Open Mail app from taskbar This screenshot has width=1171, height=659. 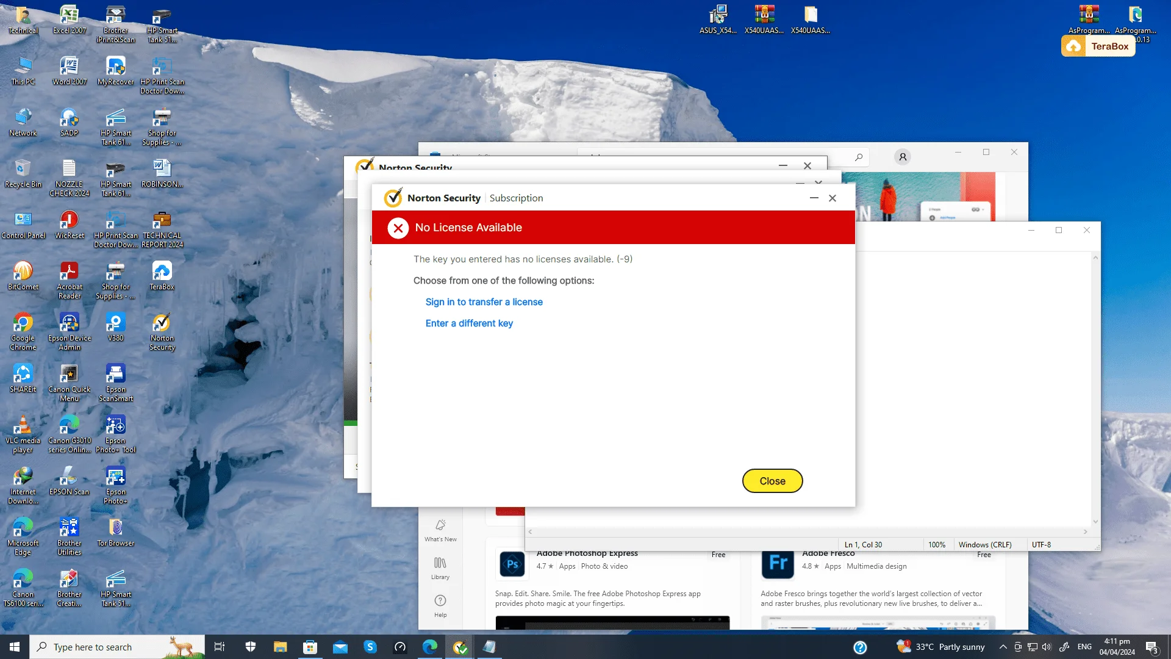pos(340,647)
